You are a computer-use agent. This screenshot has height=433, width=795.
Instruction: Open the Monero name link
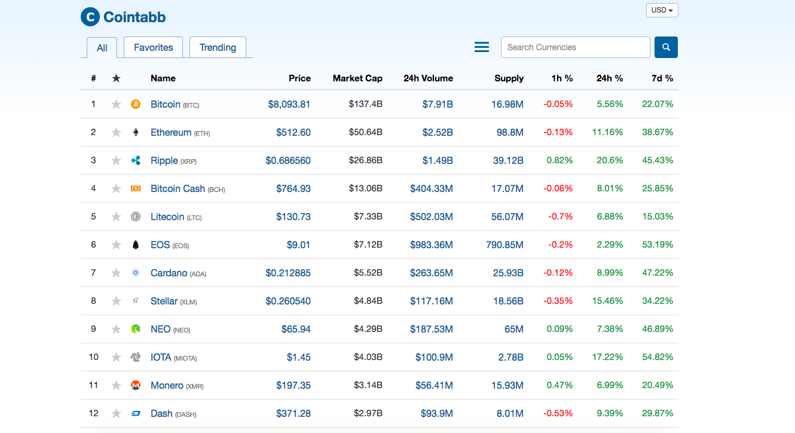point(167,385)
